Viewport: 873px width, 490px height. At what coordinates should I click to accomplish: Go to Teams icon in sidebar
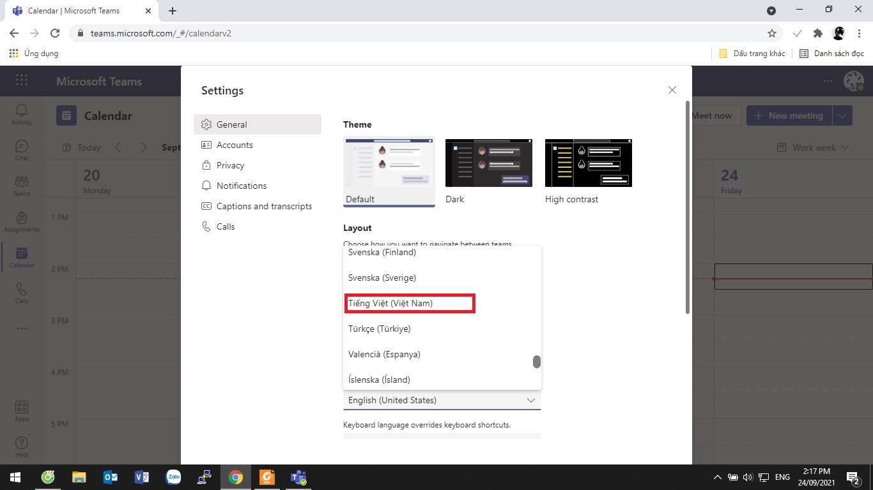tap(22, 186)
